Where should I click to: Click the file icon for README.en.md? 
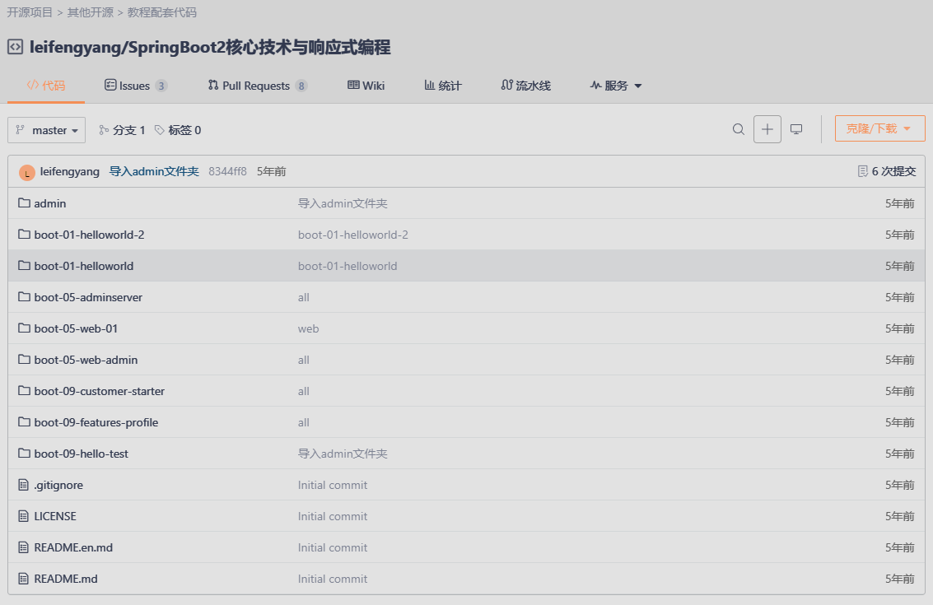coord(23,547)
